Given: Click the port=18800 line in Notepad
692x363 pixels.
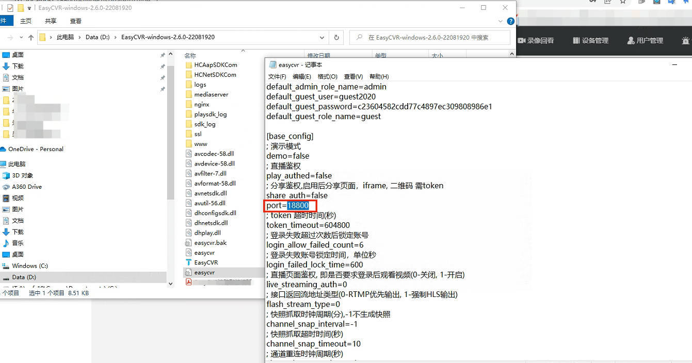Looking at the screenshot, I should click(x=287, y=205).
